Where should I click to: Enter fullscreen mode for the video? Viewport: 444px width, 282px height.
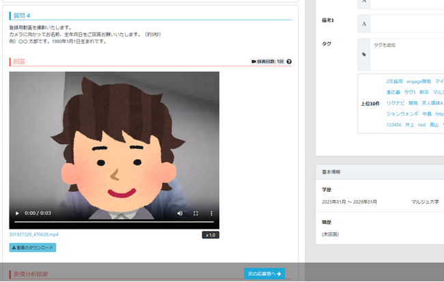pos(196,214)
